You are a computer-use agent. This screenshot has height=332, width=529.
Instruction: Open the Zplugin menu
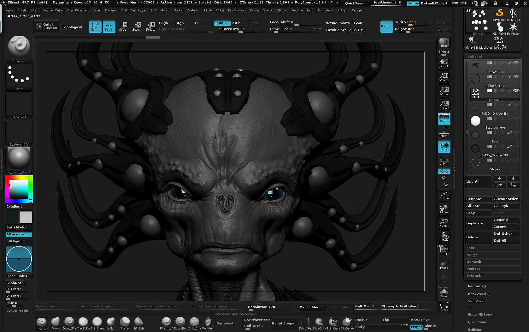(x=342, y=10)
